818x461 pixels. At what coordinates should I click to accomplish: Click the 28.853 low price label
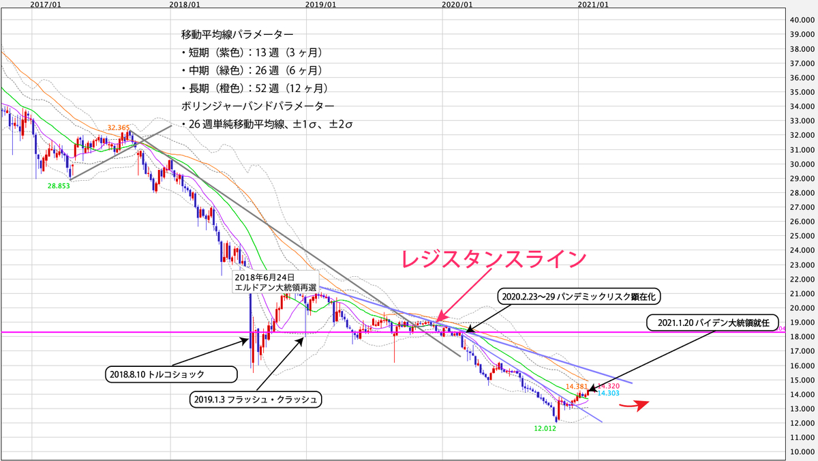pos(59,185)
